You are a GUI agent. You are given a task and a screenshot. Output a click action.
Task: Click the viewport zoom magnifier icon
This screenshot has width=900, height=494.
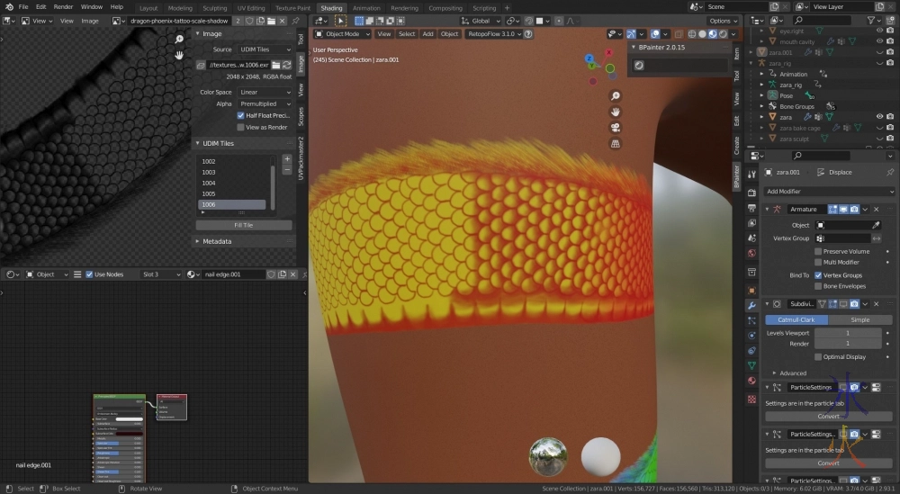[616, 96]
